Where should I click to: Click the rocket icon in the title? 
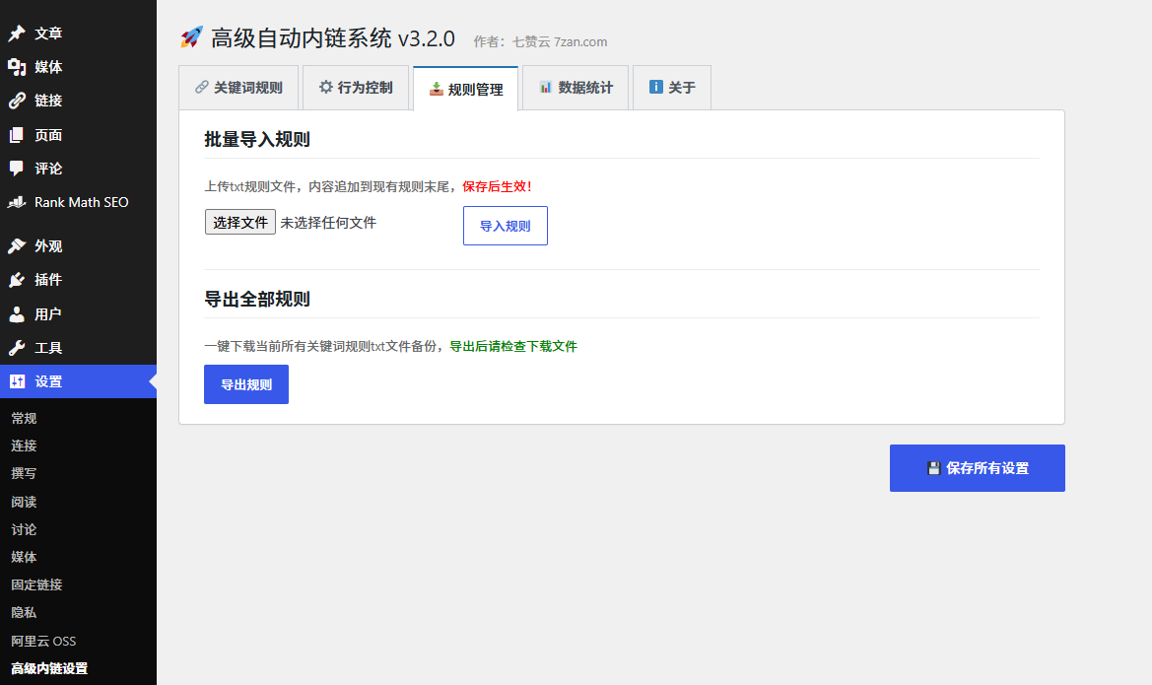pyautogui.click(x=191, y=37)
